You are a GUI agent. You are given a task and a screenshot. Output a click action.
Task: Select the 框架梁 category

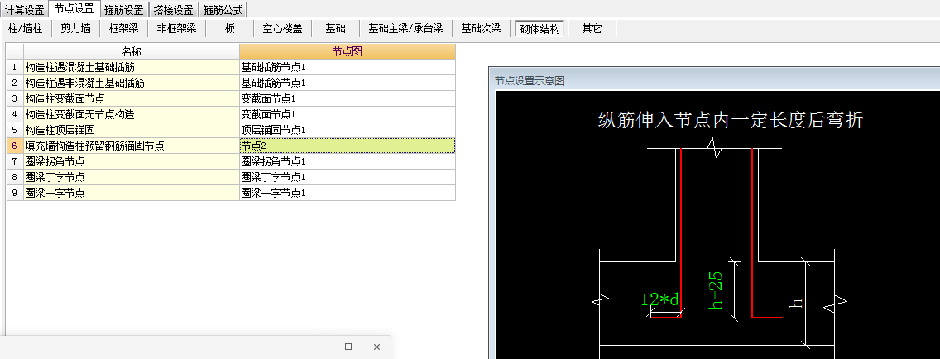coord(125,28)
